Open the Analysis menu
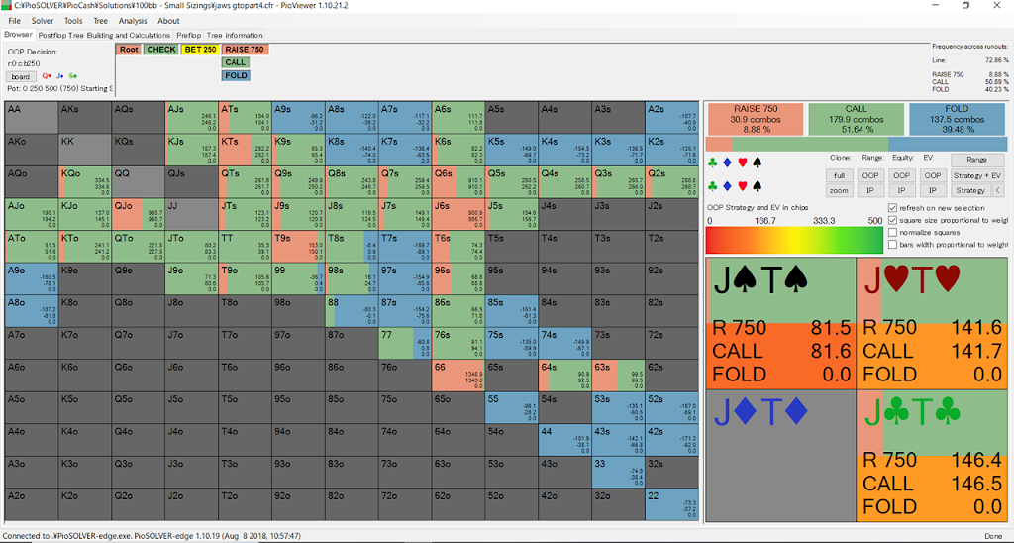The height and width of the screenshot is (543, 1014). coord(133,21)
